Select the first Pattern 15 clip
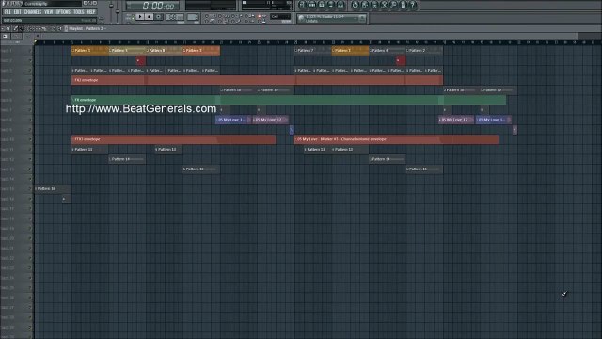Image resolution: width=602 pixels, height=339 pixels. pos(201,169)
